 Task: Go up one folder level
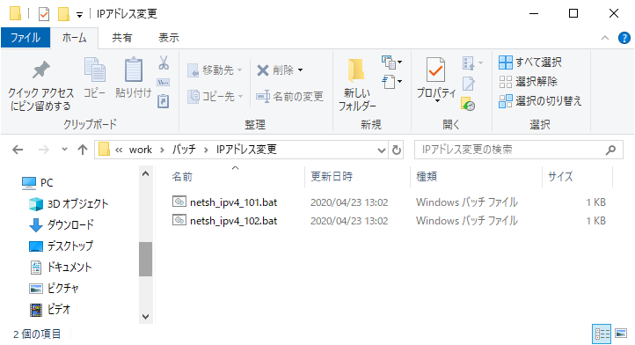pos(83,150)
